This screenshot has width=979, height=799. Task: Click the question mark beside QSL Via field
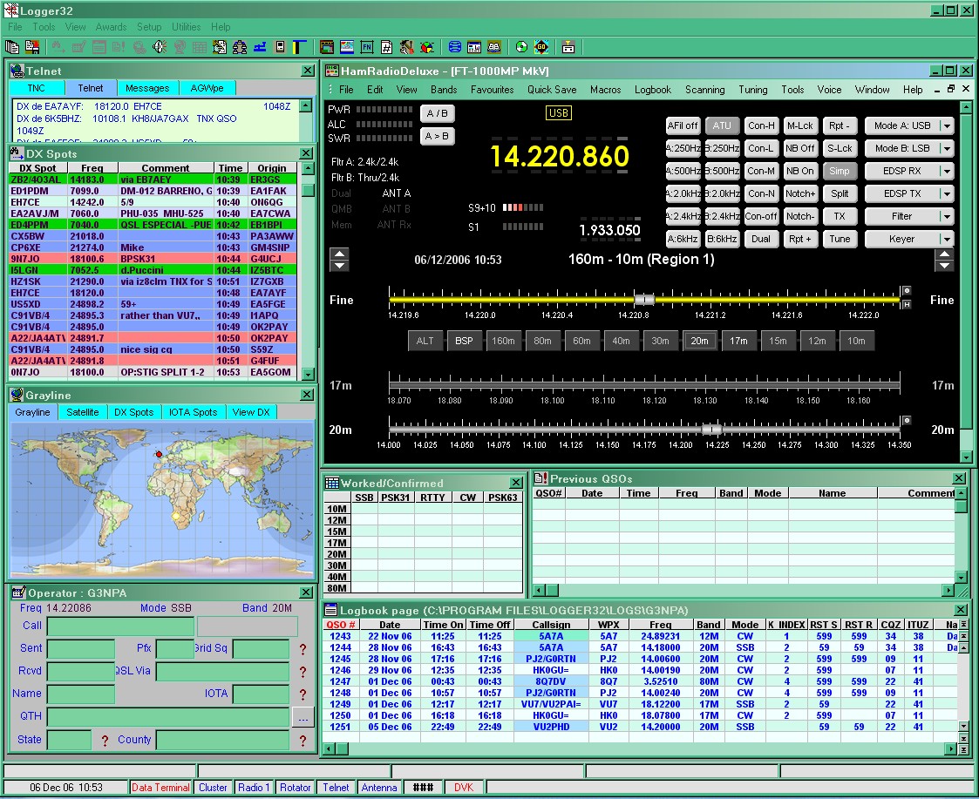303,672
